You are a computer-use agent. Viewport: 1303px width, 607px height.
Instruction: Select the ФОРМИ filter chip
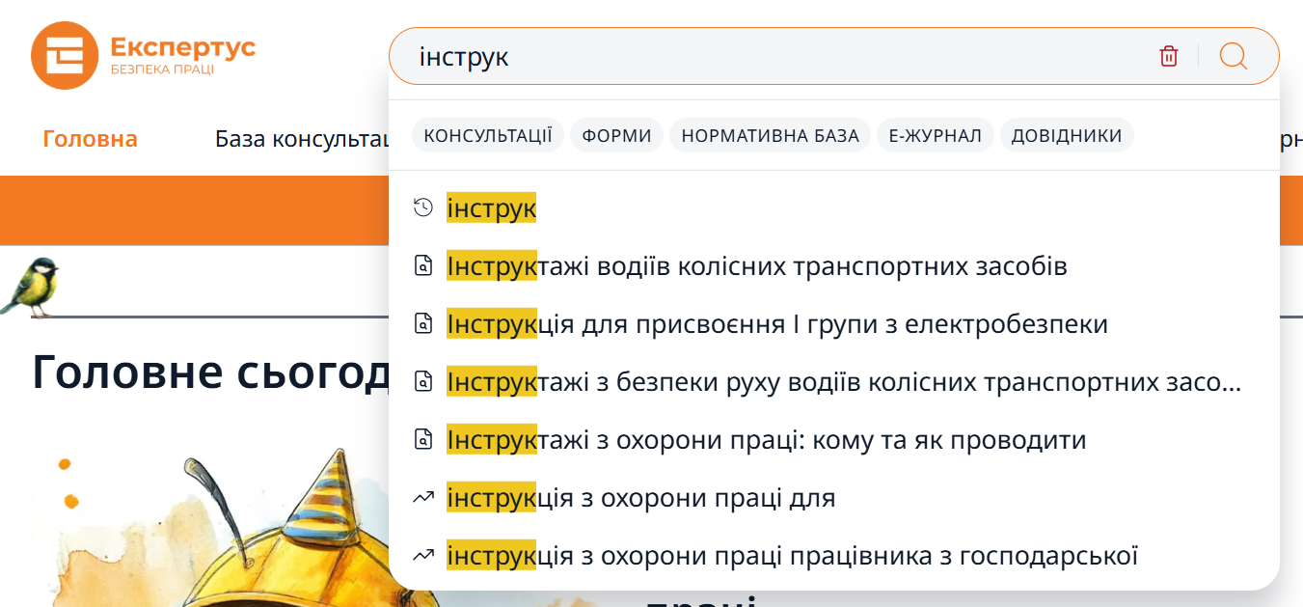pos(616,136)
